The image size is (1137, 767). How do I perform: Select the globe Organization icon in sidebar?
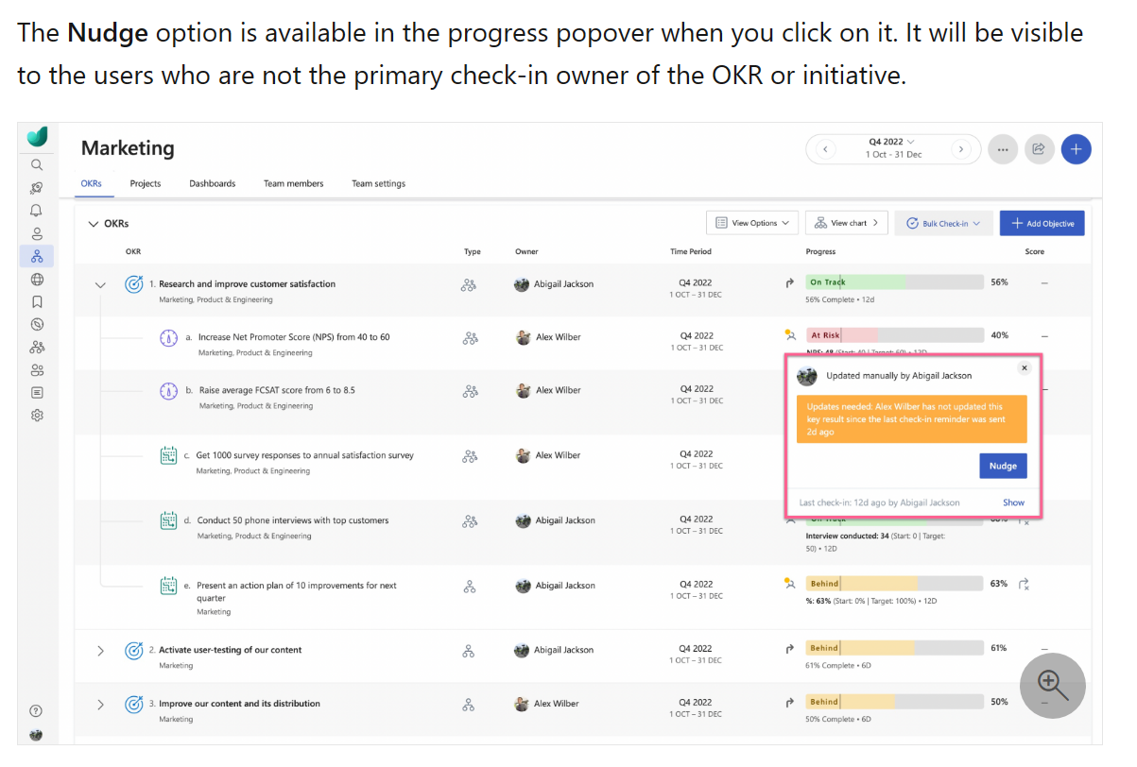tap(36, 279)
